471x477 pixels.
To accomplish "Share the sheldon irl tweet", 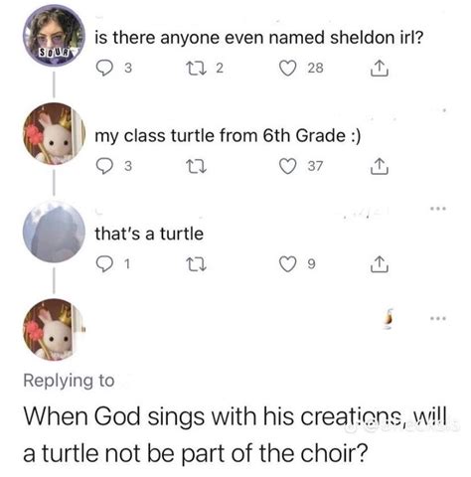I will (379, 68).
